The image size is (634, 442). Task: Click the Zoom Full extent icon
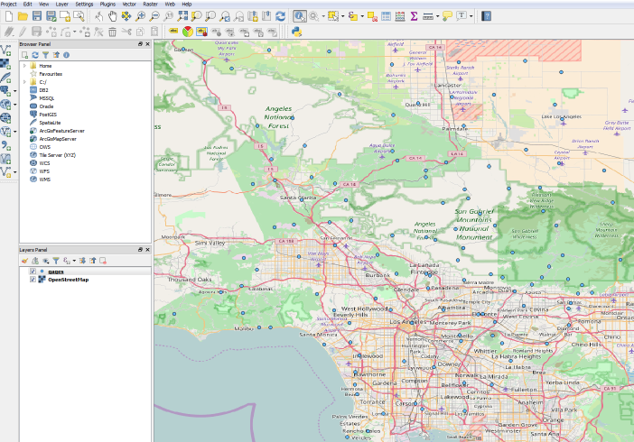[x=182, y=16]
